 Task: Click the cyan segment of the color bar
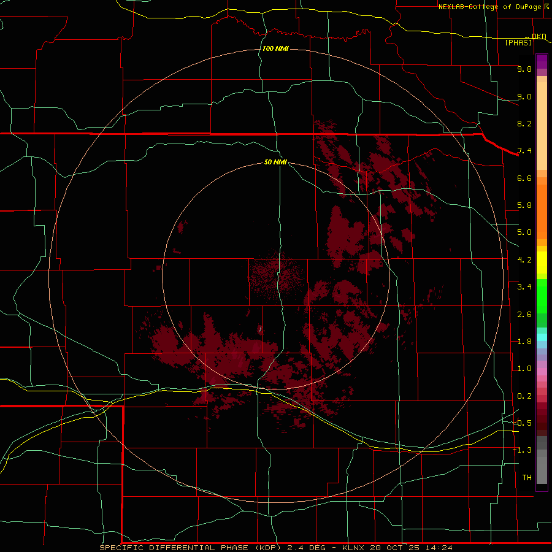[x=542, y=337]
